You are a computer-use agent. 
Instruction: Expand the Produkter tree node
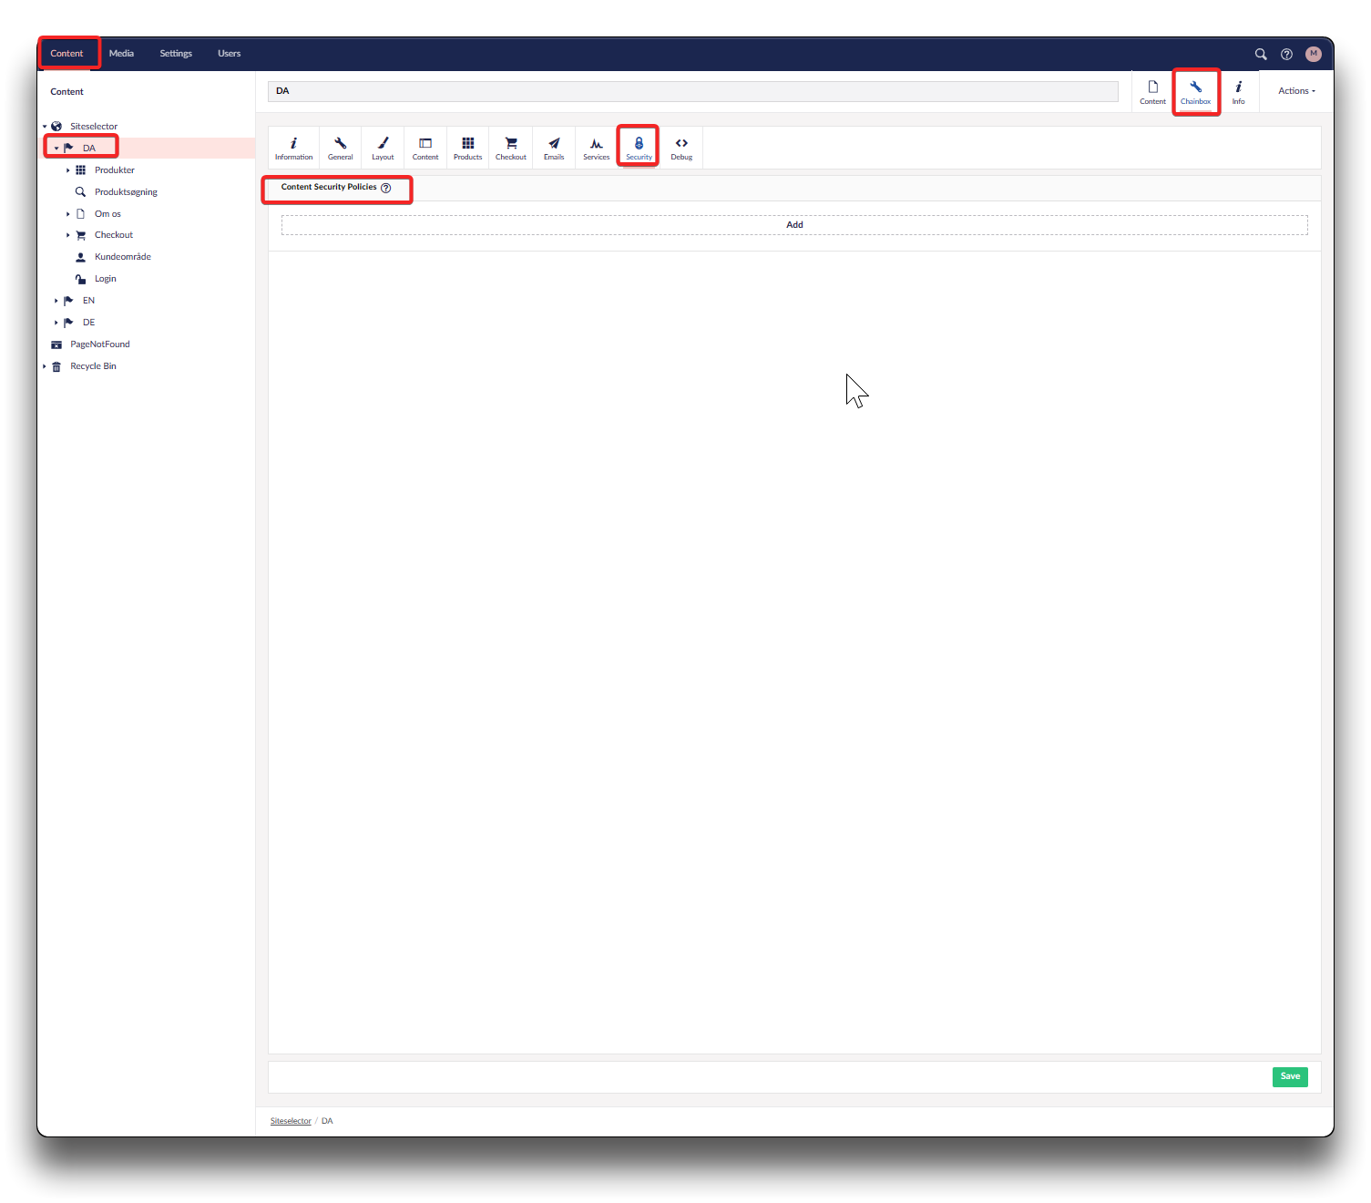click(x=68, y=170)
